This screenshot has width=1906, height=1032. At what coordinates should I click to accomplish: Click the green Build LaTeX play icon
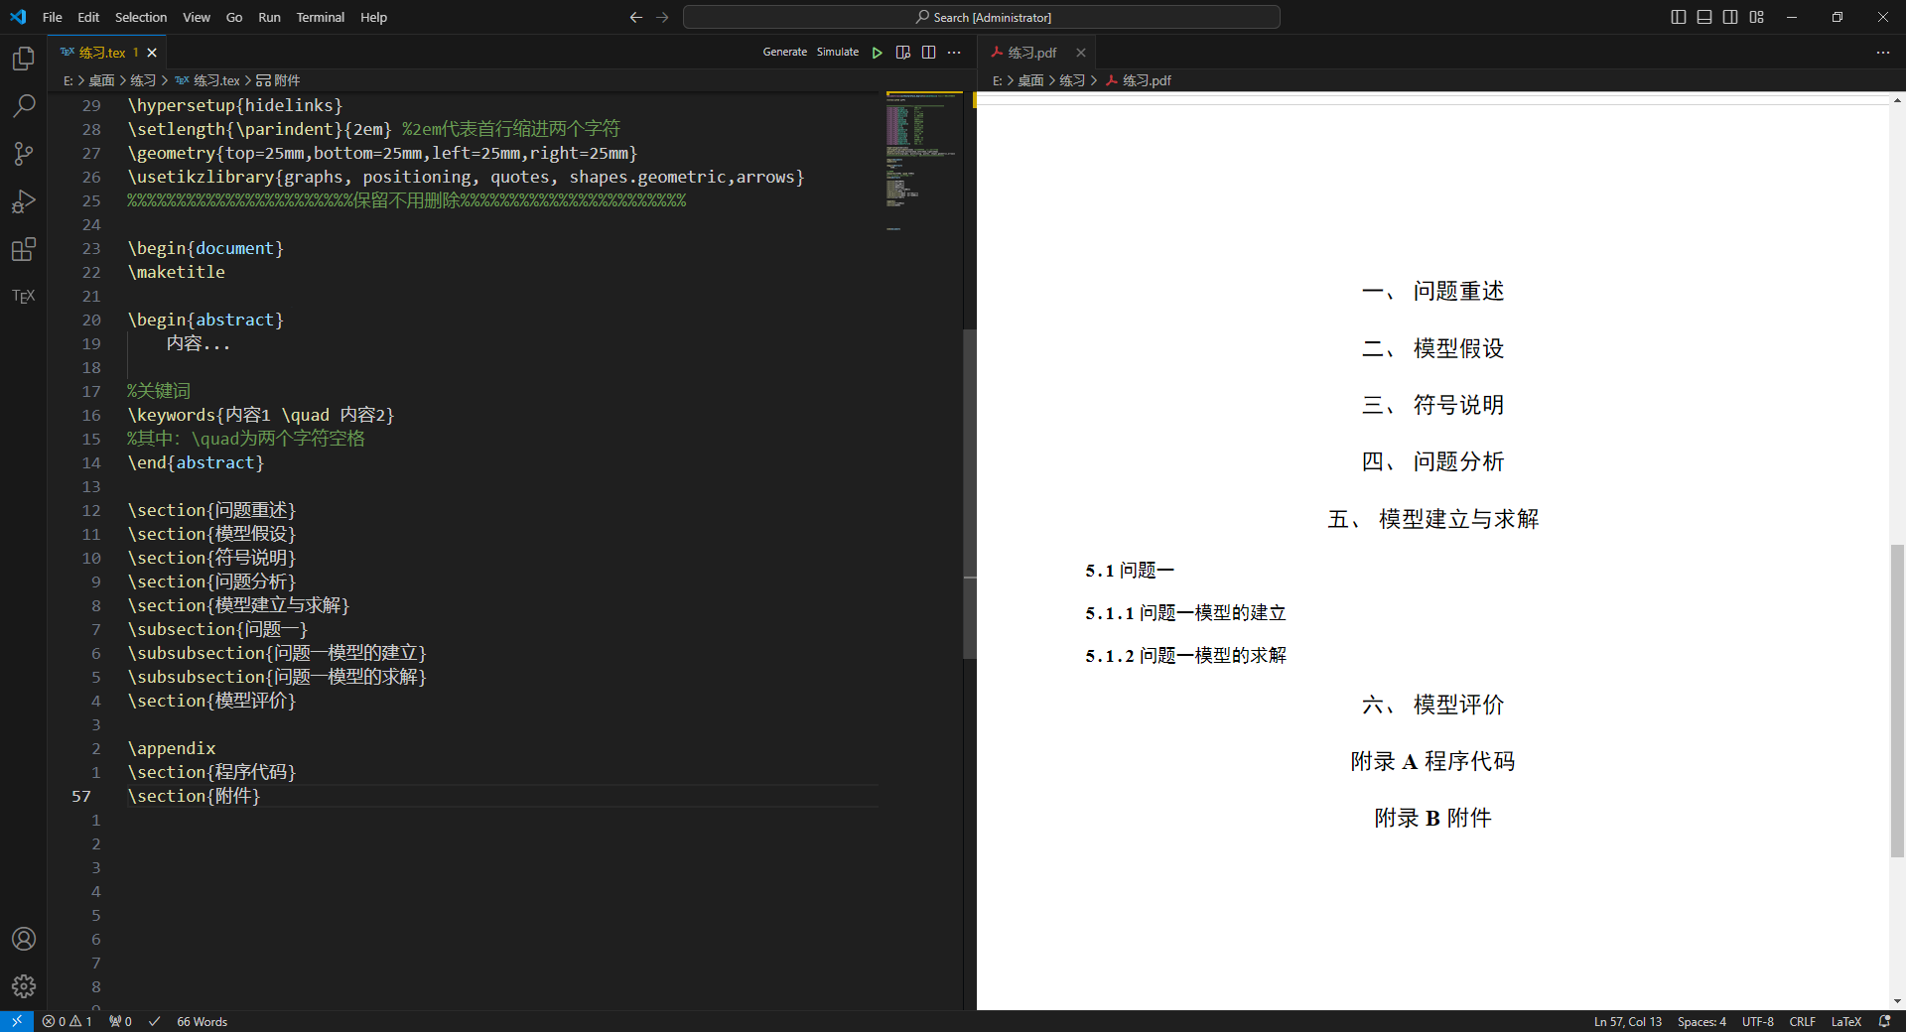[877, 53]
